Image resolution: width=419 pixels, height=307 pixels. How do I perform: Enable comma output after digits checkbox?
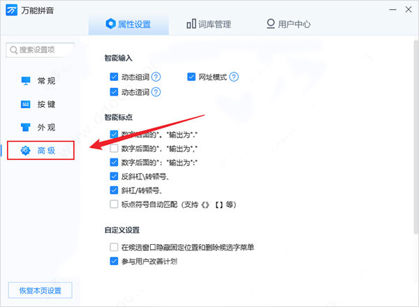[114, 148]
